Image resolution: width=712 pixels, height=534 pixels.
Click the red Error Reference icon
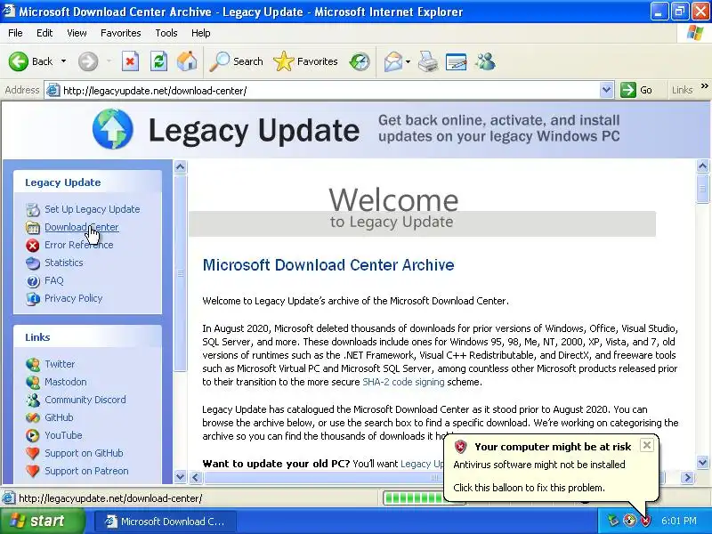[33, 246]
